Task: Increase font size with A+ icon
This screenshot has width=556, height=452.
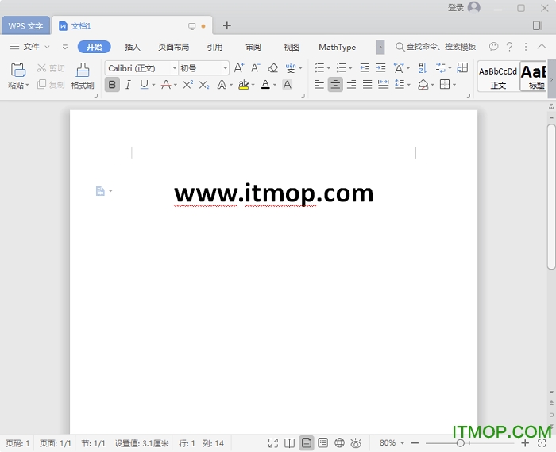Action: 239,67
